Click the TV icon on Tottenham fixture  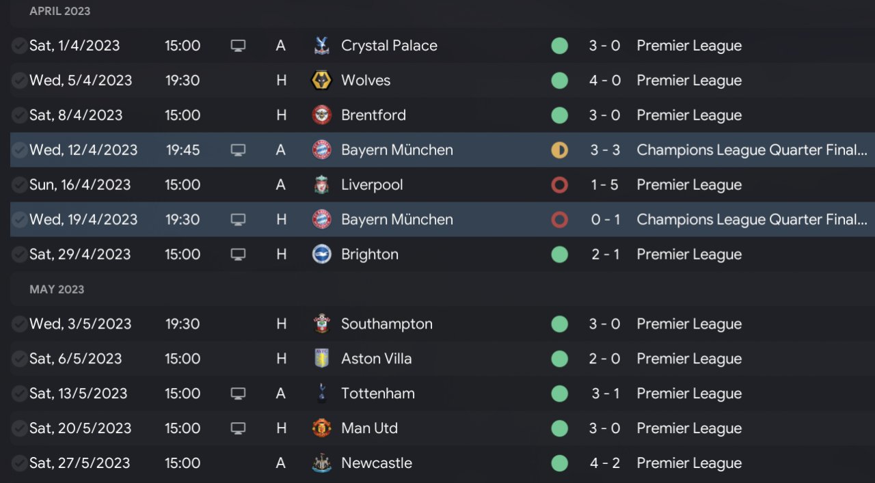[x=238, y=394]
